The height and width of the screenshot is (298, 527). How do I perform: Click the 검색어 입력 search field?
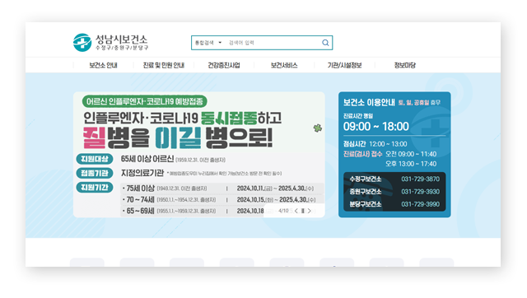coord(273,43)
